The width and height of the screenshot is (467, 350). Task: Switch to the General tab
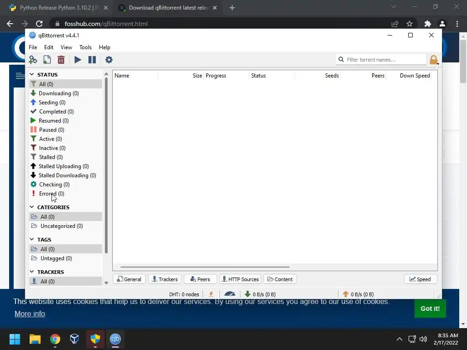click(129, 279)
